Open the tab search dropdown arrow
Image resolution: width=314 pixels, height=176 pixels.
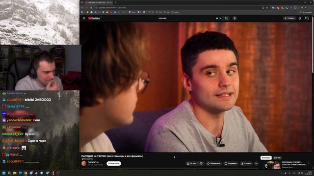(x=82, y=2)
